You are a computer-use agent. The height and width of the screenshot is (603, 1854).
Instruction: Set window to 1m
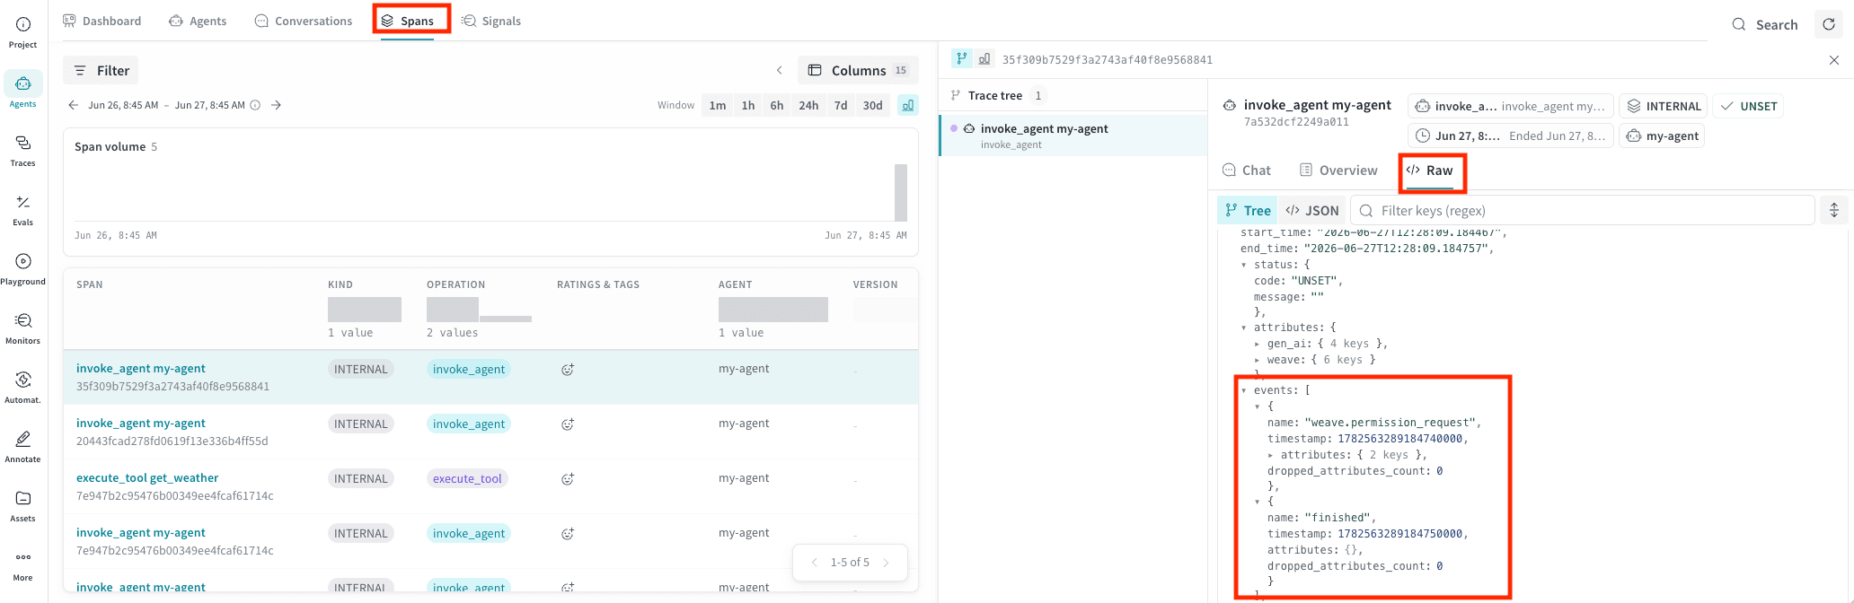(x=718, y=105)
